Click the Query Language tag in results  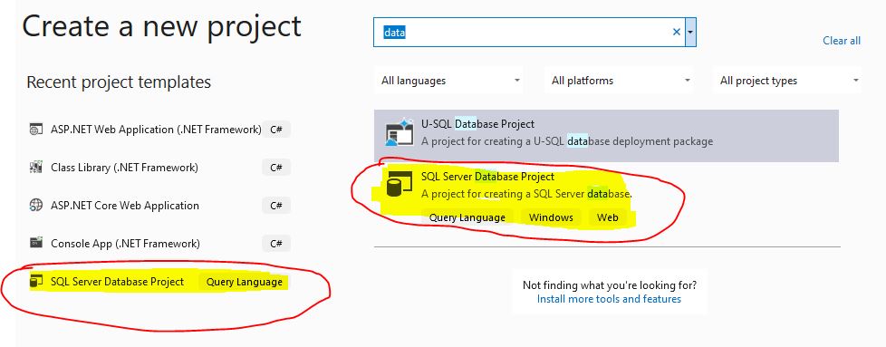[467, 217]
